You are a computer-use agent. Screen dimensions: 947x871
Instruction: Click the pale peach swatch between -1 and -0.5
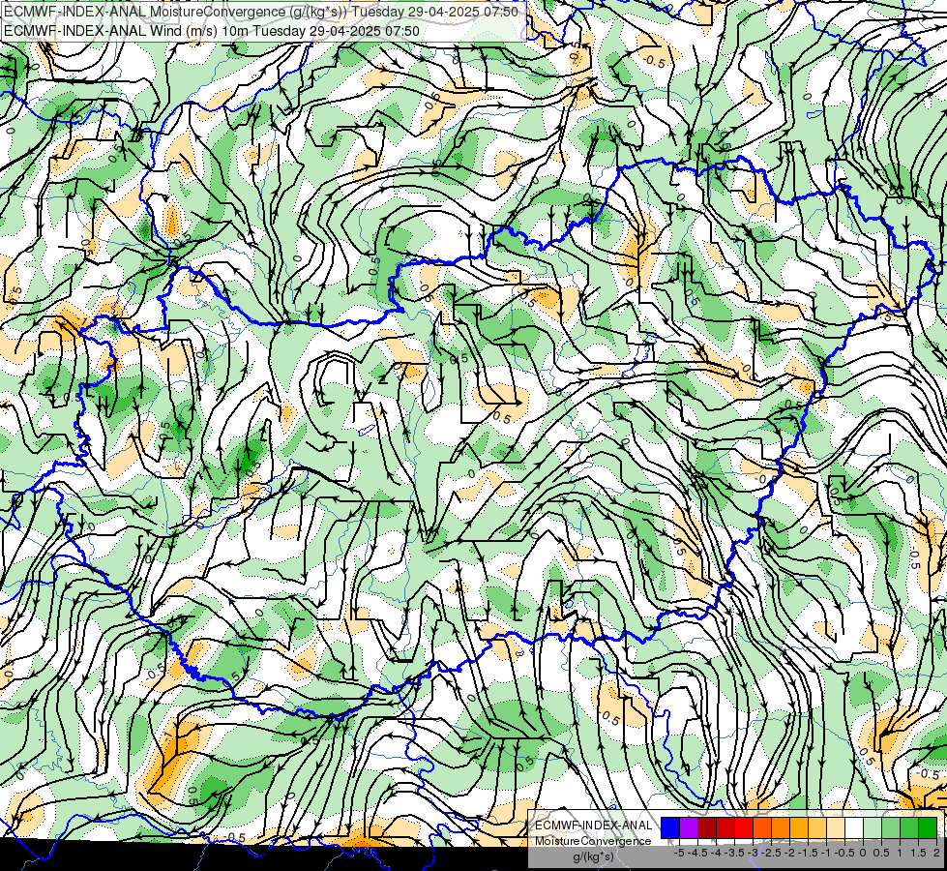(836, 828)
